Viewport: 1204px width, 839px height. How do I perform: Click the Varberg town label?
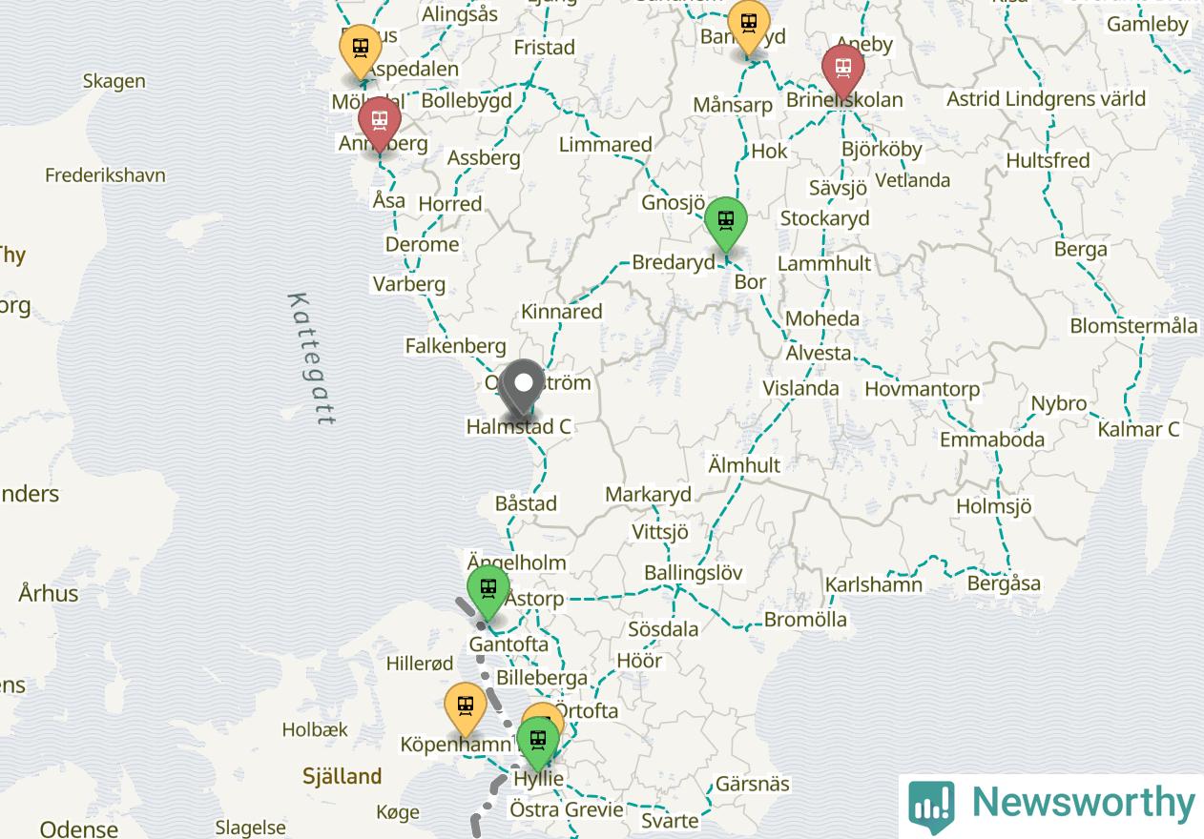click(x=409, y=283)
